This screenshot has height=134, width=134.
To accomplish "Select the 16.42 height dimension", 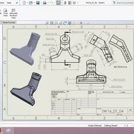I will pyautogui.click(x=66, y=81).
